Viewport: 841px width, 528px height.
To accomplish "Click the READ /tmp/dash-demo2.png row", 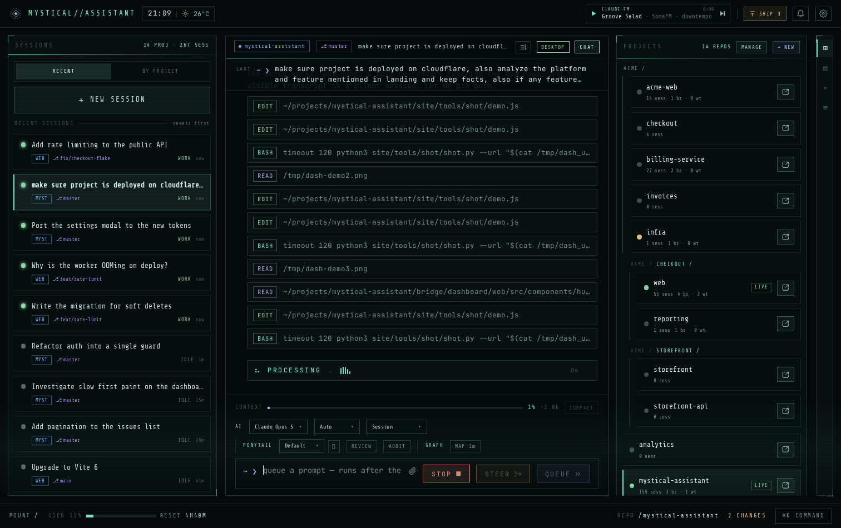I will pyautogui.click(x=422, y=176).
